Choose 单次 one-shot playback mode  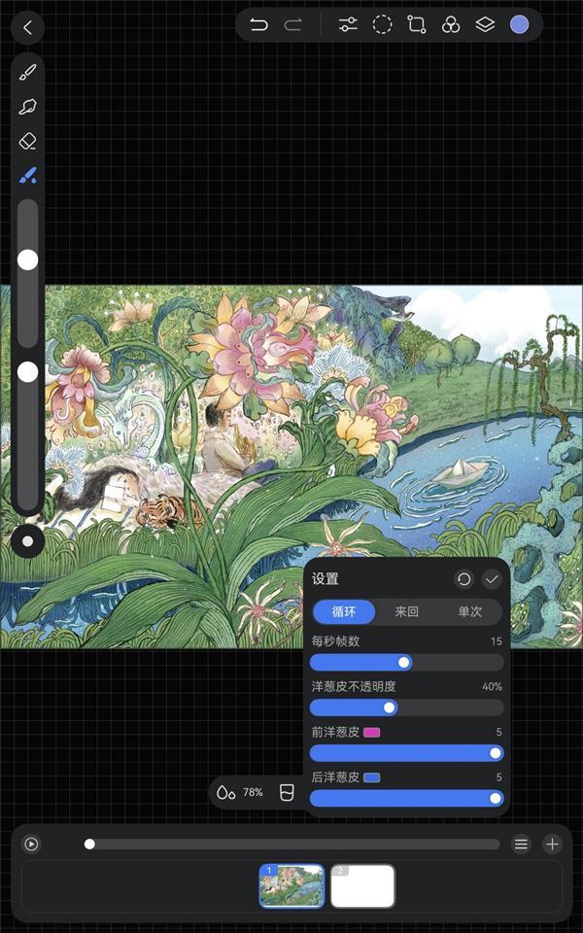(x=470, y=612)
